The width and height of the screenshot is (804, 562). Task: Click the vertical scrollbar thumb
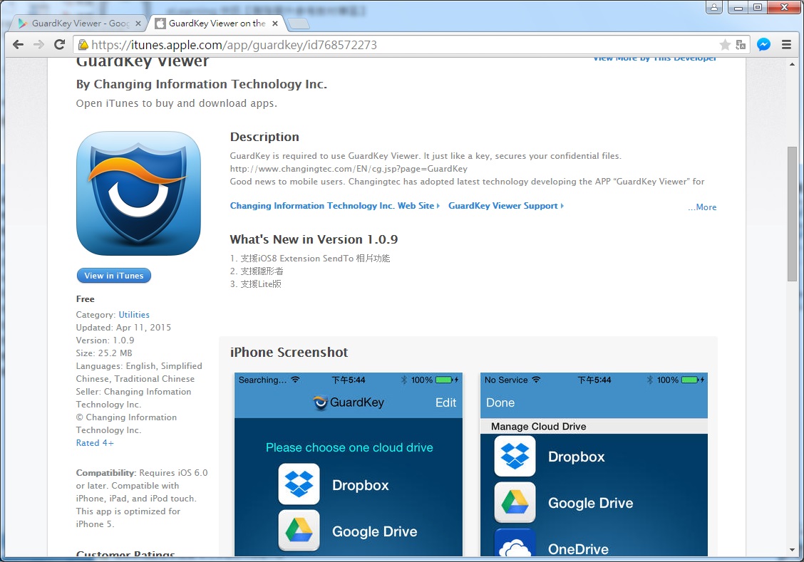[x=792, y=214]
